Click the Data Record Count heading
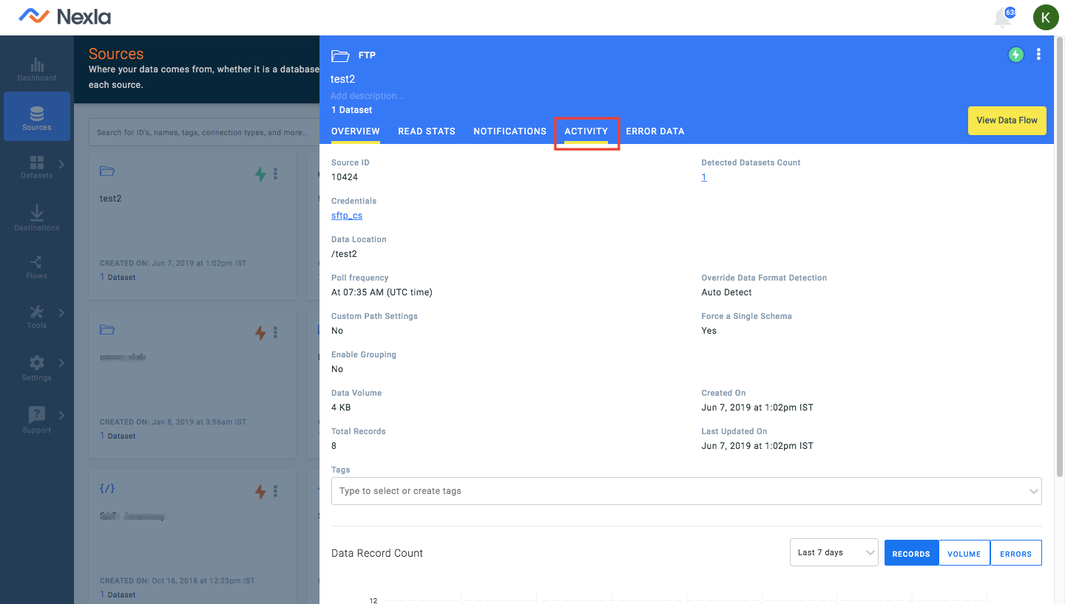The height and width of the screenshot is (604, 1065). coord(377,553)
